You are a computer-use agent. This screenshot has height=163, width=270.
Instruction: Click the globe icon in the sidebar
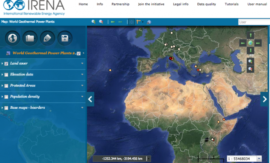(12, 38)
